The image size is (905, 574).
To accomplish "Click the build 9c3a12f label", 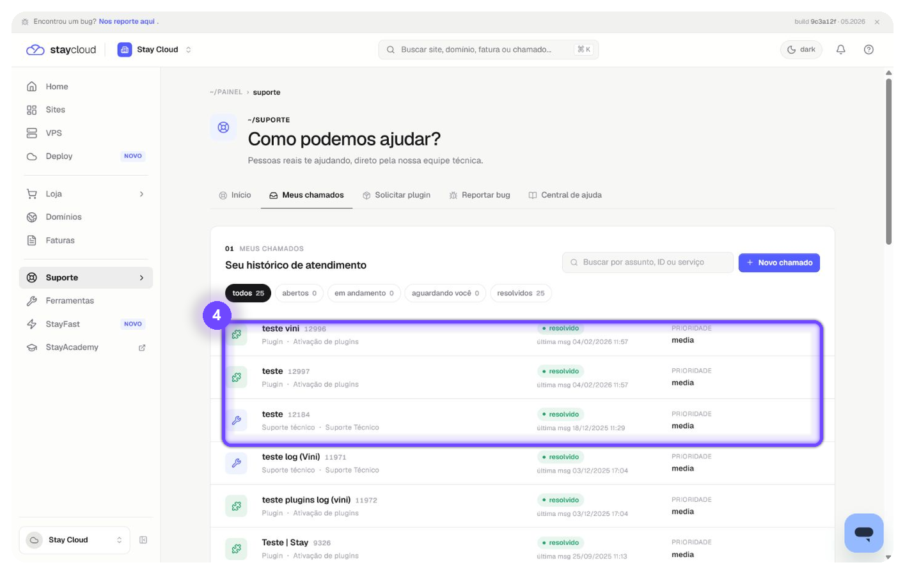I will pos(830,22).
